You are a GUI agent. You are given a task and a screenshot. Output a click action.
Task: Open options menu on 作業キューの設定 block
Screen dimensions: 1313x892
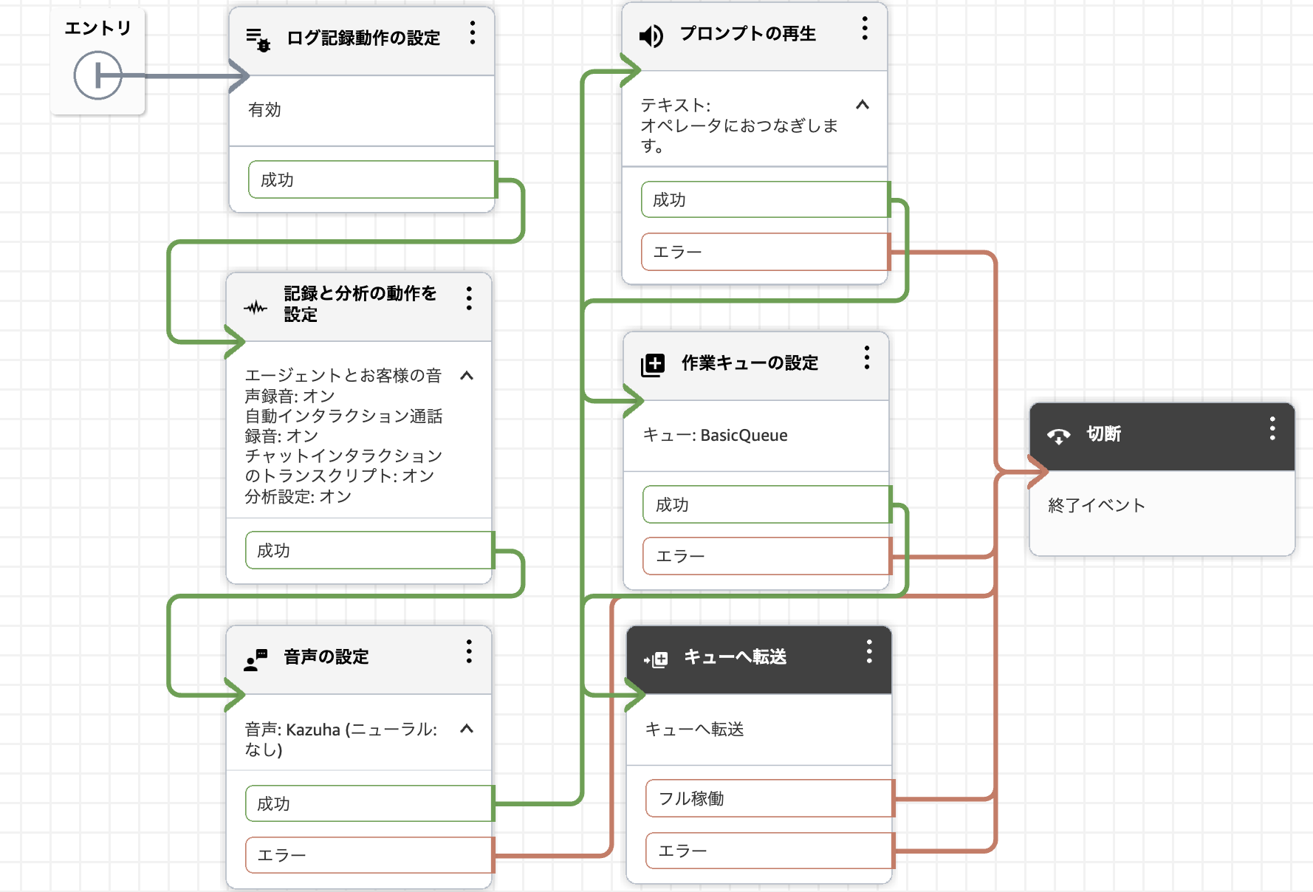pyautogui.click(x=867, y=357)
